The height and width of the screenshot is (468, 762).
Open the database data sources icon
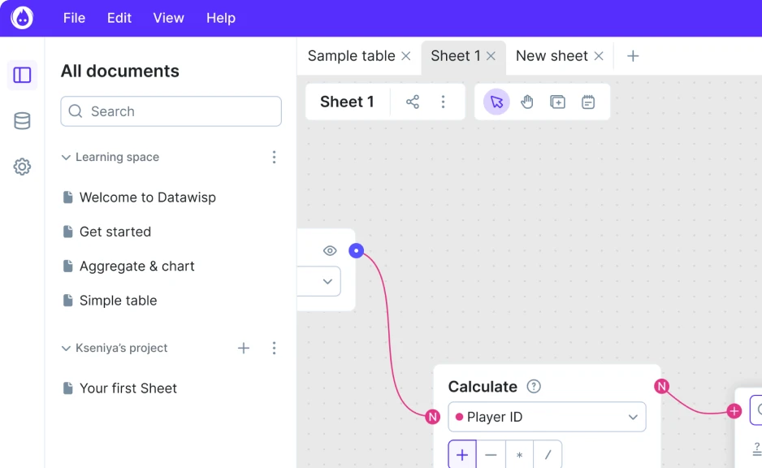click(22, 121)
